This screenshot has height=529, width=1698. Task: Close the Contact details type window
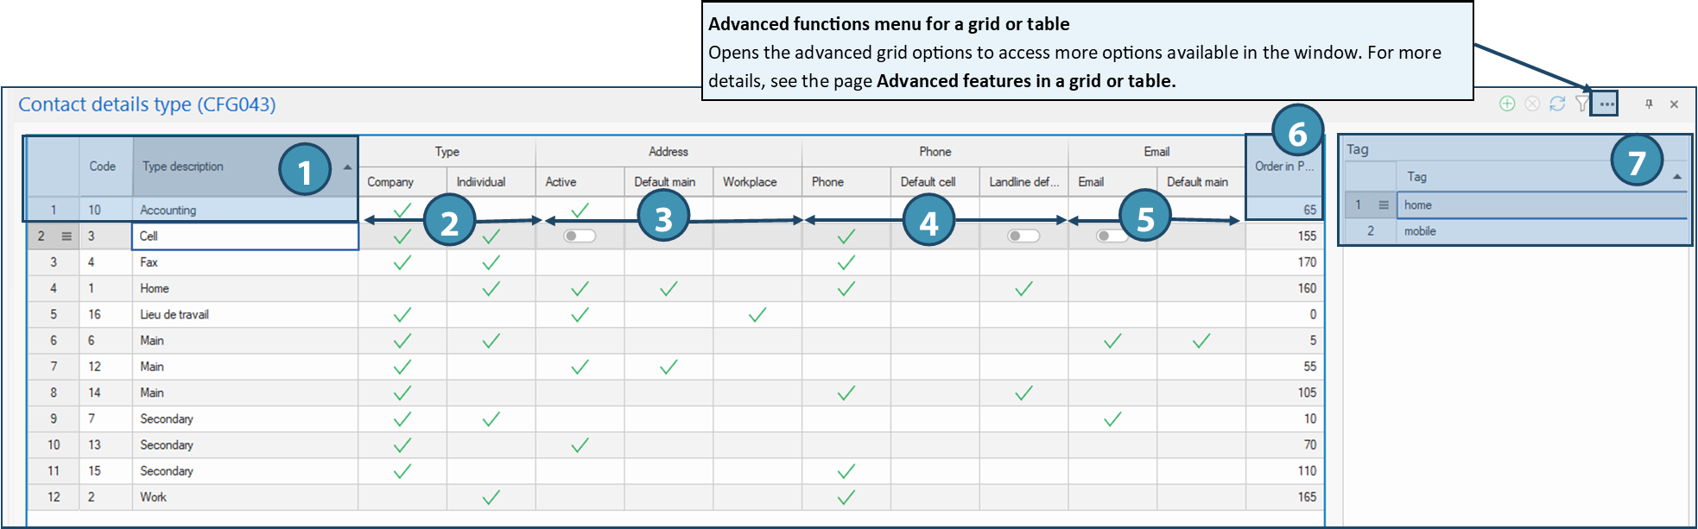pyautogui.click(x=1674, y=104)
